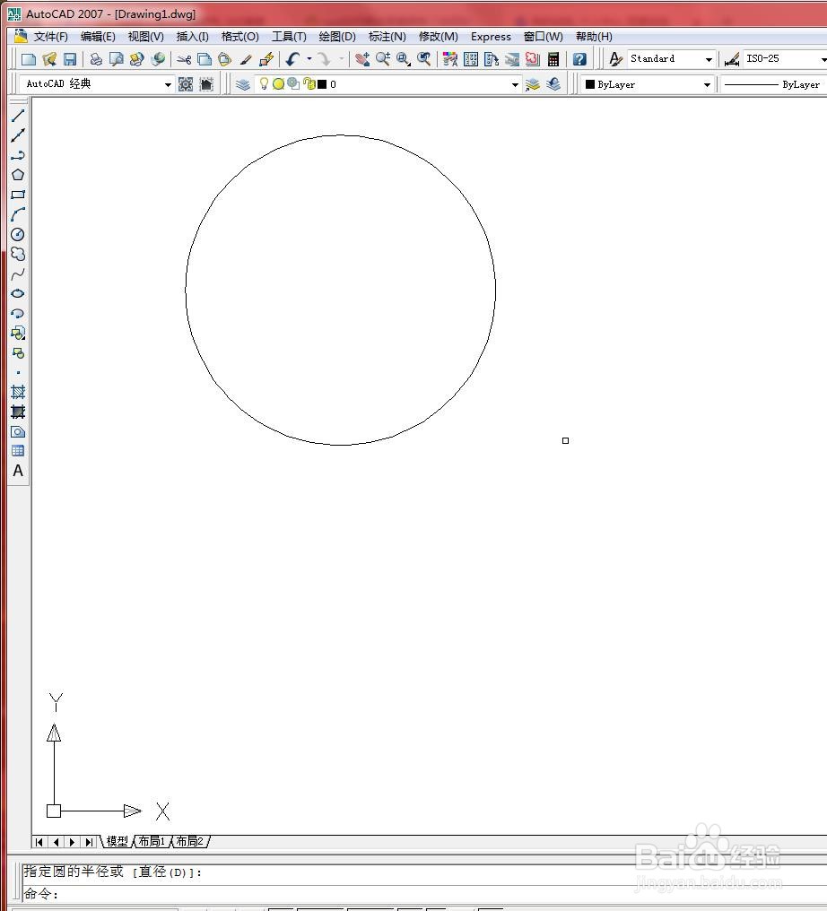This screenshot has height=911, width=827.
Task: Select the Arc tool
Action: point(18,214)
